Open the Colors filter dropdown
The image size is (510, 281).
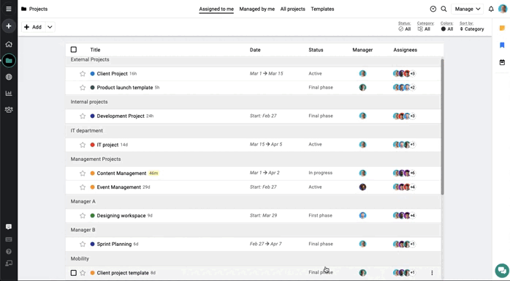pos(447,26)
